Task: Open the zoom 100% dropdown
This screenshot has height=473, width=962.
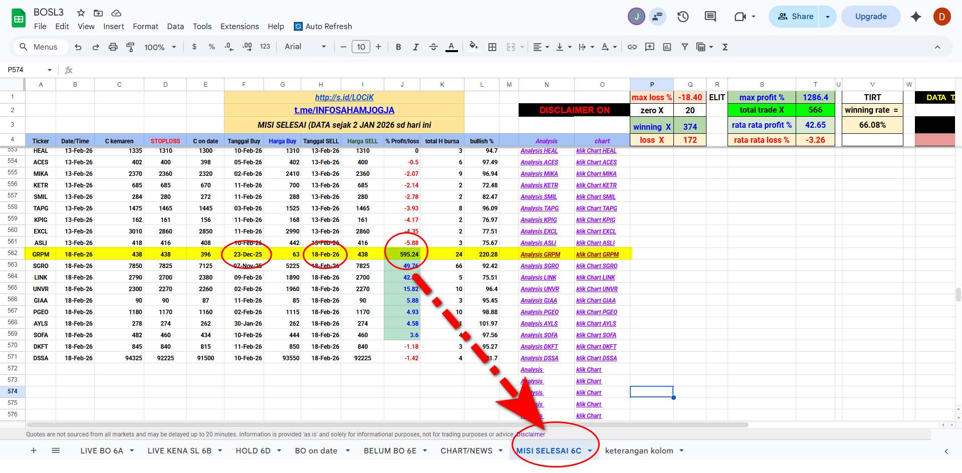Action: click(x=160, y=47)
